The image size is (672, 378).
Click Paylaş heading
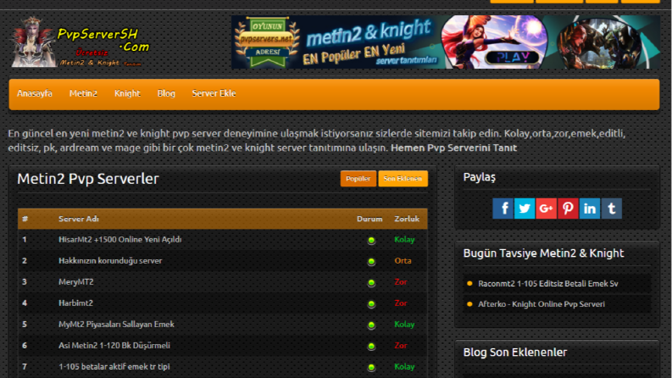coord(479,177)
